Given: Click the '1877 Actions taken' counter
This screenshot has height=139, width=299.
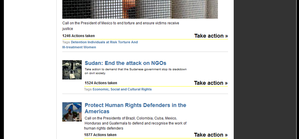Looking at the screenshot, I should point(100,135).
